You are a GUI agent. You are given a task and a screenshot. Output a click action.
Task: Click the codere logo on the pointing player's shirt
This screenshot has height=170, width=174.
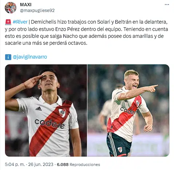128,111
